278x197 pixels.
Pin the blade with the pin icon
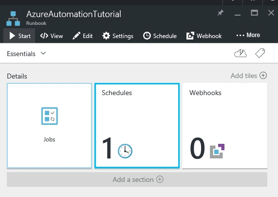tap(221, 13)
